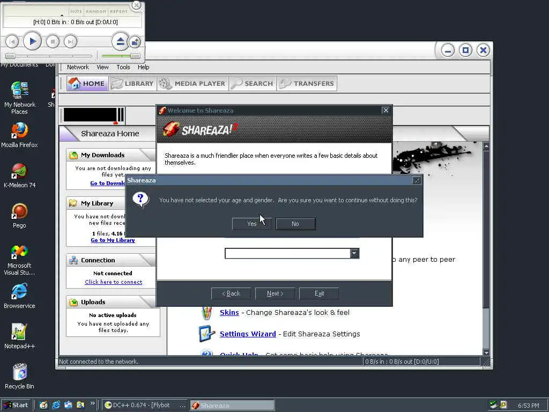Click the Stop button on the remote
Screen dimensions: 549x412
53,42
